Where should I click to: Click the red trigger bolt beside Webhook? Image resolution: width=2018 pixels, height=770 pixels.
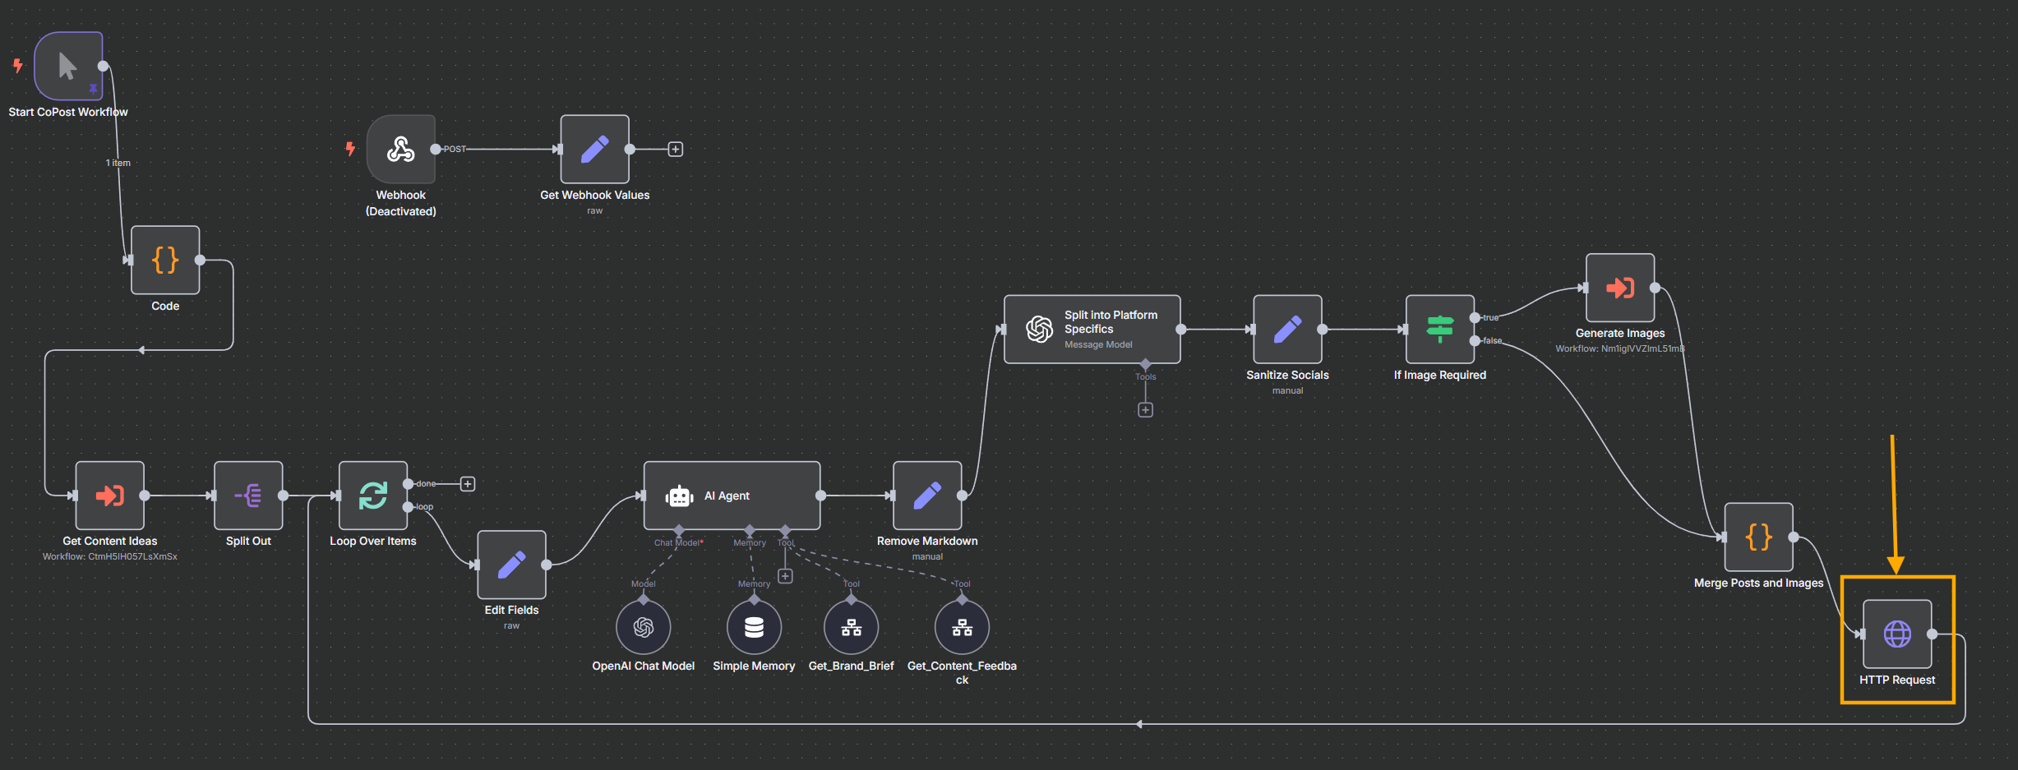point(350,149)
